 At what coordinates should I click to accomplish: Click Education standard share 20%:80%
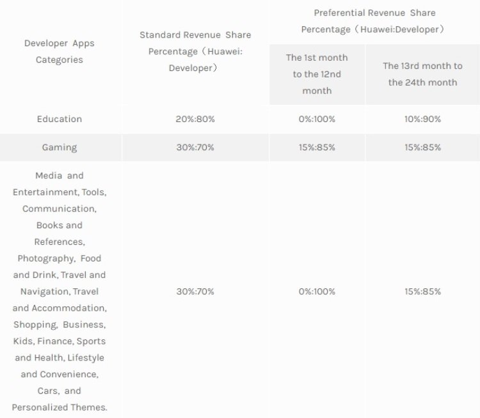click(x=195, y=119)
